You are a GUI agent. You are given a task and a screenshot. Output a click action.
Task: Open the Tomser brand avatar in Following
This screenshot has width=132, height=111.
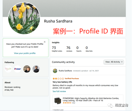tap(18, 69)
